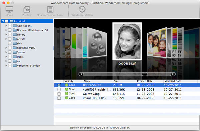Tick the Partition2 checkbox
Screen dimensions: 200x131
point(7,21)
